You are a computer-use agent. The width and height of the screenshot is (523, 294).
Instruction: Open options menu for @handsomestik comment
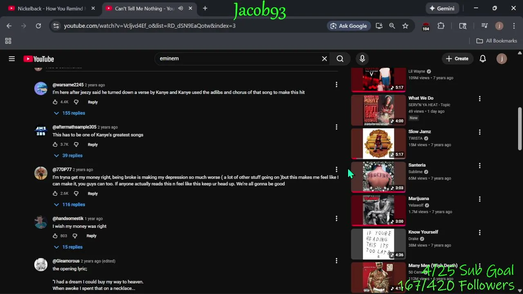pos(336,218)
